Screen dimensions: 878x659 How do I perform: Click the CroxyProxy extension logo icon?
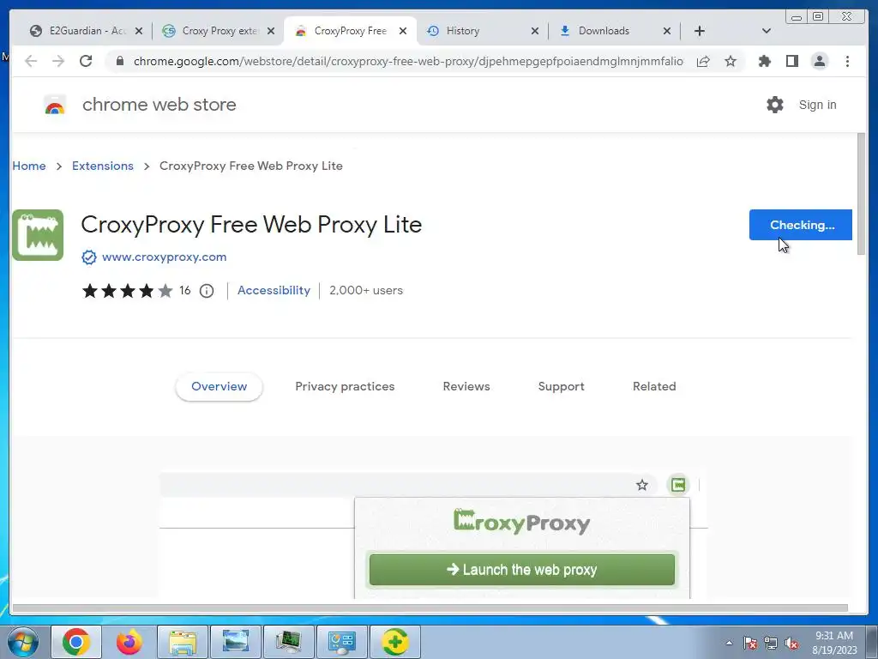coord(38,235)
